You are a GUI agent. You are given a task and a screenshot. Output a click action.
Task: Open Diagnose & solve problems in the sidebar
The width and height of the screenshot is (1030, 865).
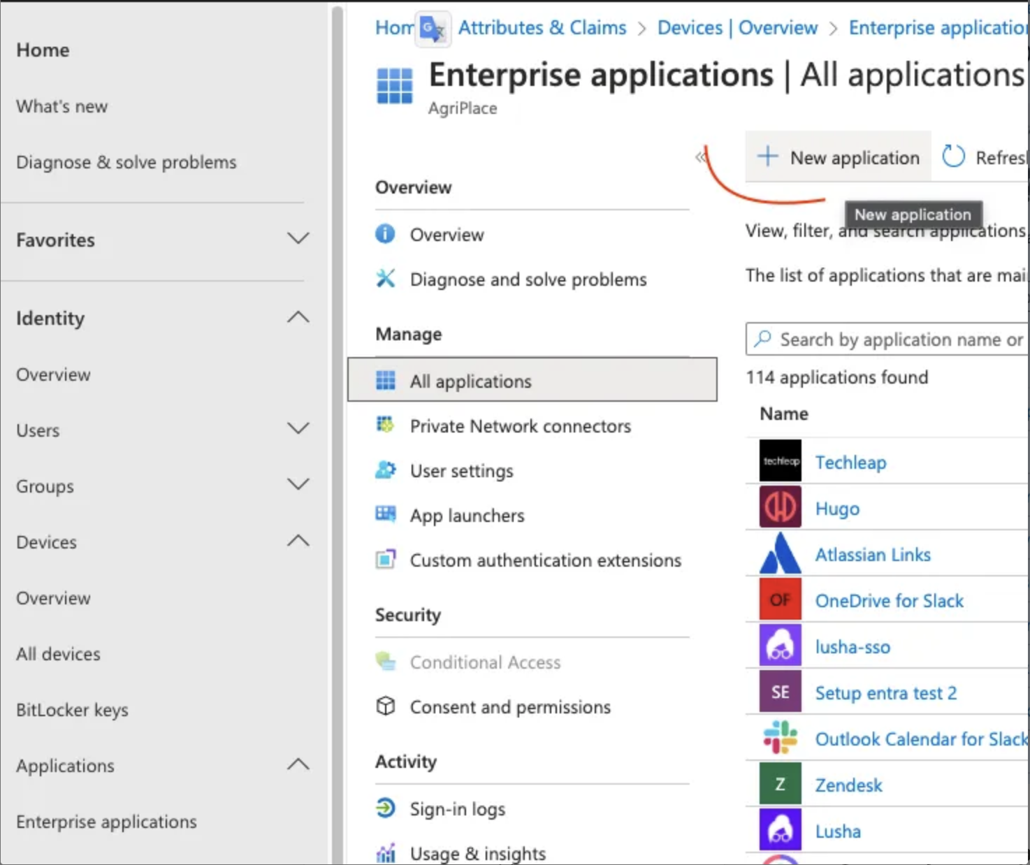coord(126,162)
